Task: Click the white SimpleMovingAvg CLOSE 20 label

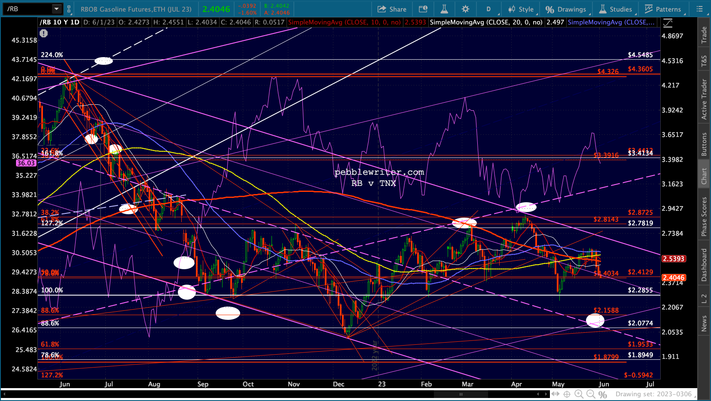Action: pos(486,22)
